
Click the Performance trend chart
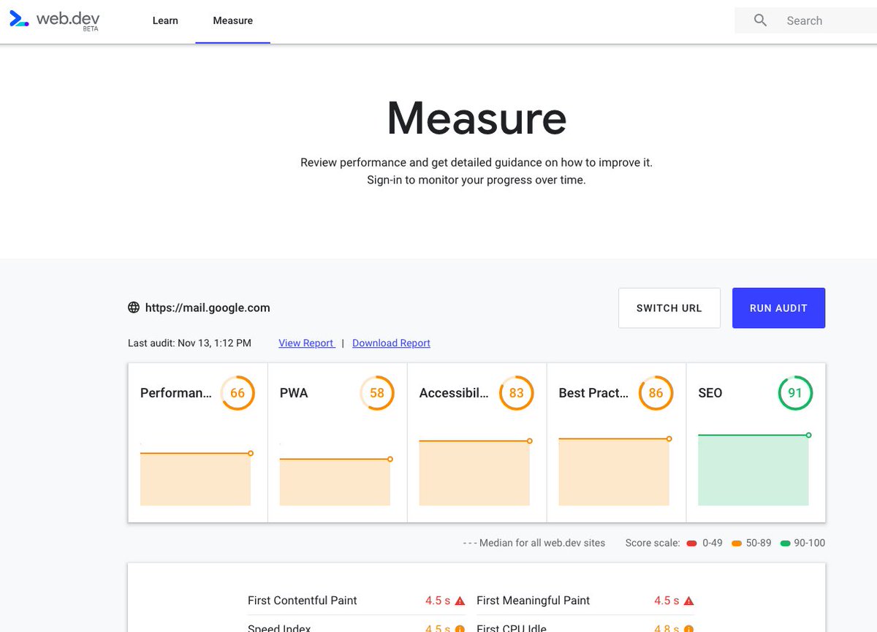(x=196, y=479)
